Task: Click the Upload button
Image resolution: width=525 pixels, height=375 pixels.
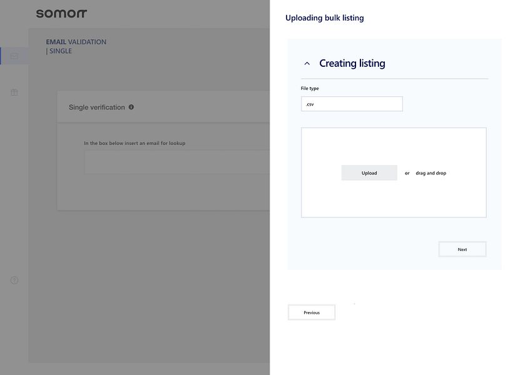Action: point(369,172)
